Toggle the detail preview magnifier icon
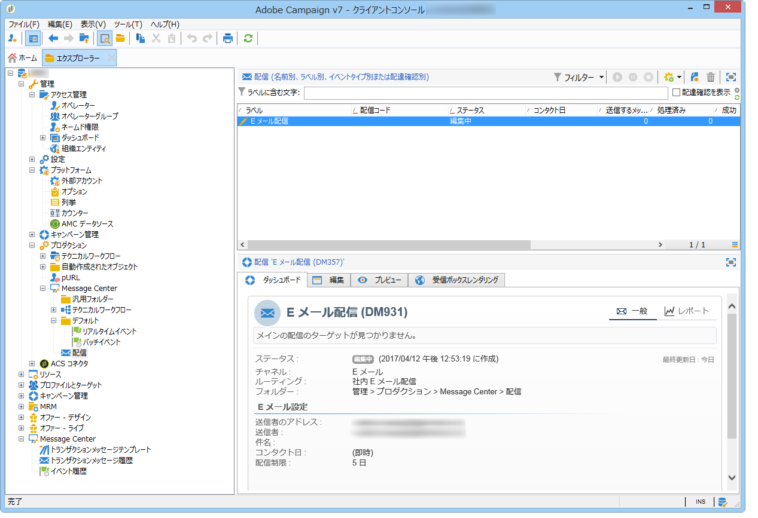 pos(105,38)
